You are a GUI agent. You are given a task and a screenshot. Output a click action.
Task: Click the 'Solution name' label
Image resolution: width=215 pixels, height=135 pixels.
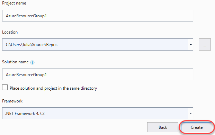click(15, 62)
